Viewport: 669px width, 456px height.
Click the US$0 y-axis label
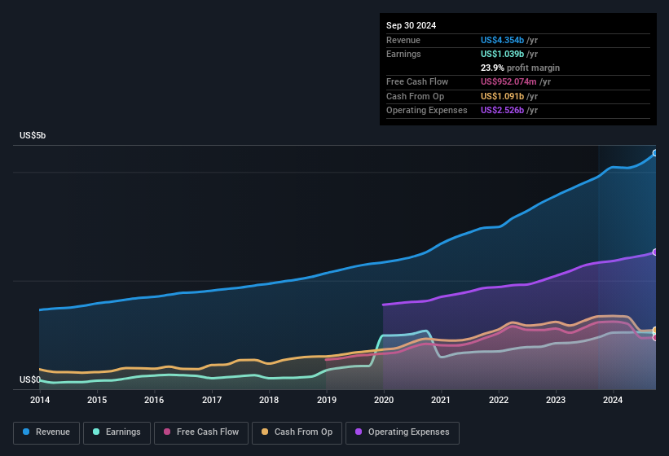coord(30,379)
